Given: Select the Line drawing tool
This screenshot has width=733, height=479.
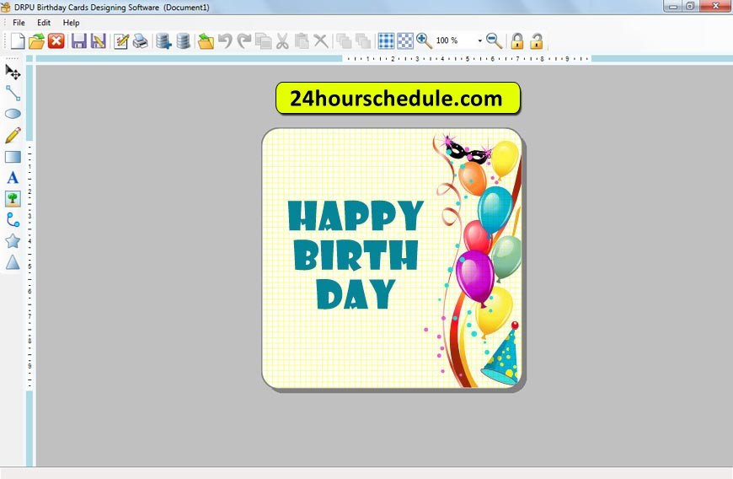Looking at the screenshot, I should point(13,93).
